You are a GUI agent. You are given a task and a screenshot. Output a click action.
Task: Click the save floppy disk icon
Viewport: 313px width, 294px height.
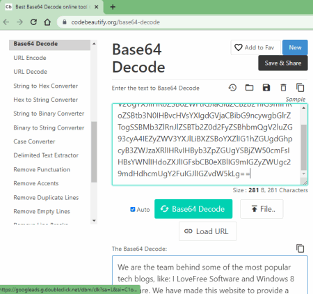pyautogui.click(x=266, y=88)
